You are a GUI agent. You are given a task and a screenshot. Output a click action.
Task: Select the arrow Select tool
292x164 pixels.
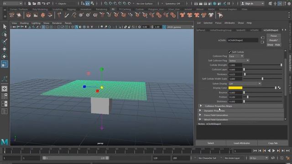(x=5, y=26)
